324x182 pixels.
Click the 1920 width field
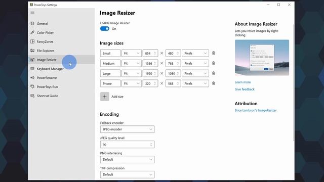click(x=150, y=73)
